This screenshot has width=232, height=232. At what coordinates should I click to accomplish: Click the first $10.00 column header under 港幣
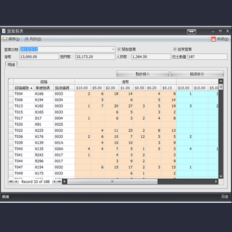83,88
